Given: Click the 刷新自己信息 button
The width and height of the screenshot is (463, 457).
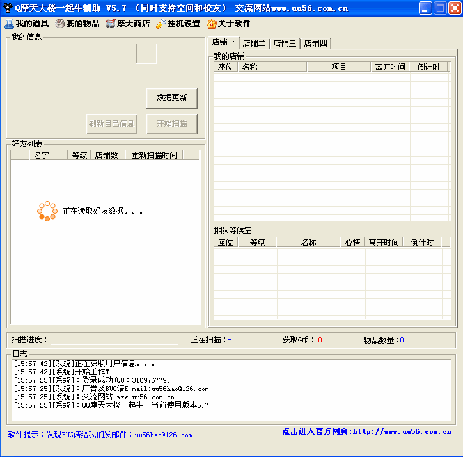Looking at the screenshot, I should point(112,124).
